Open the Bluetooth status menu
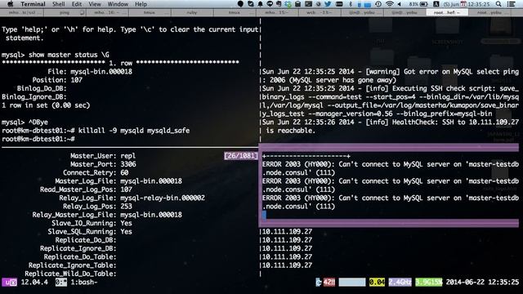The image size is (523, 294). 351,4
